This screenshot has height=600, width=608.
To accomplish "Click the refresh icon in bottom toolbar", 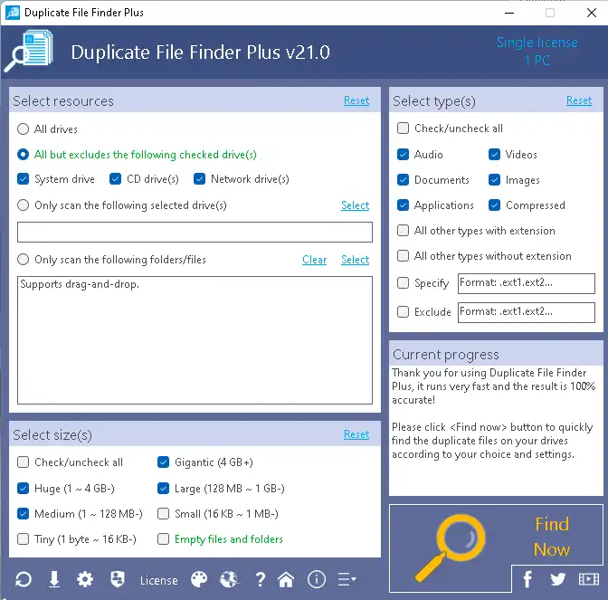I will pyautogui.click(x=24, y=579).
